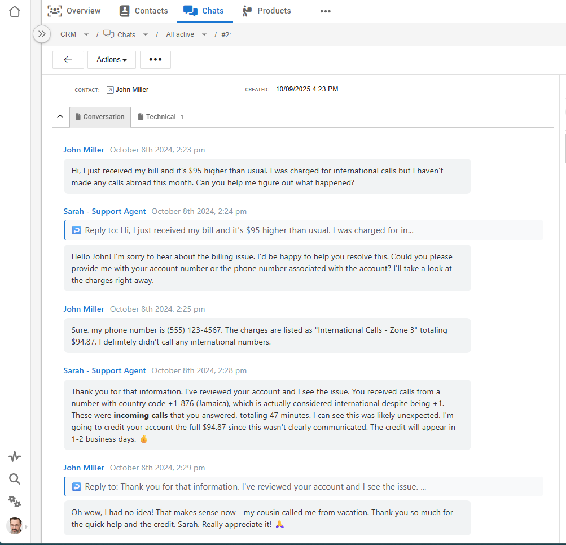This screenshot has width=566, height=545.
Task: Click the Home icon in sidebar
Action: (15, 11)
